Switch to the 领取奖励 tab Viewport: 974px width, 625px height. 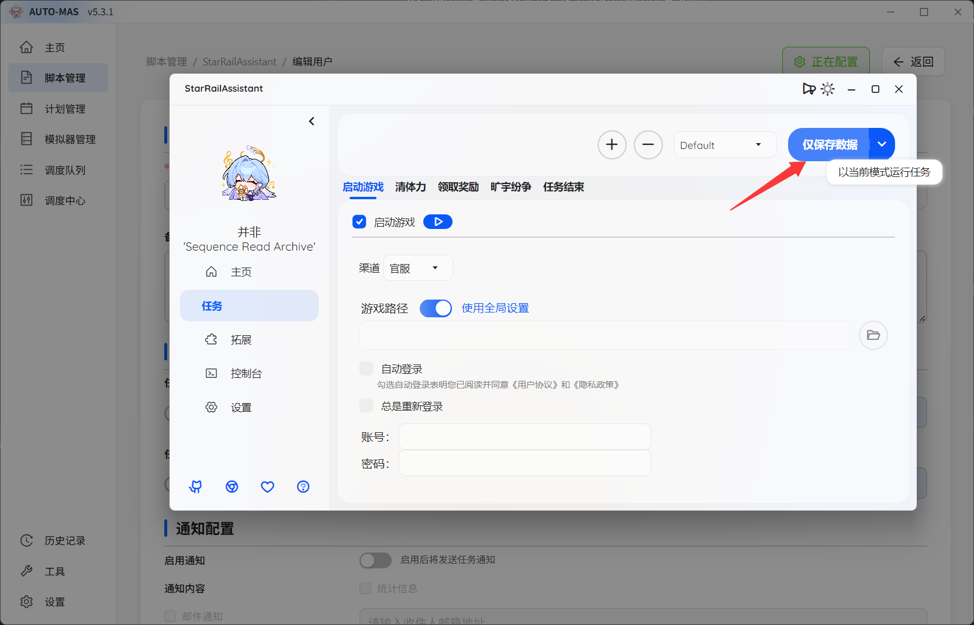pyautogui.click(x=458, y=187)
